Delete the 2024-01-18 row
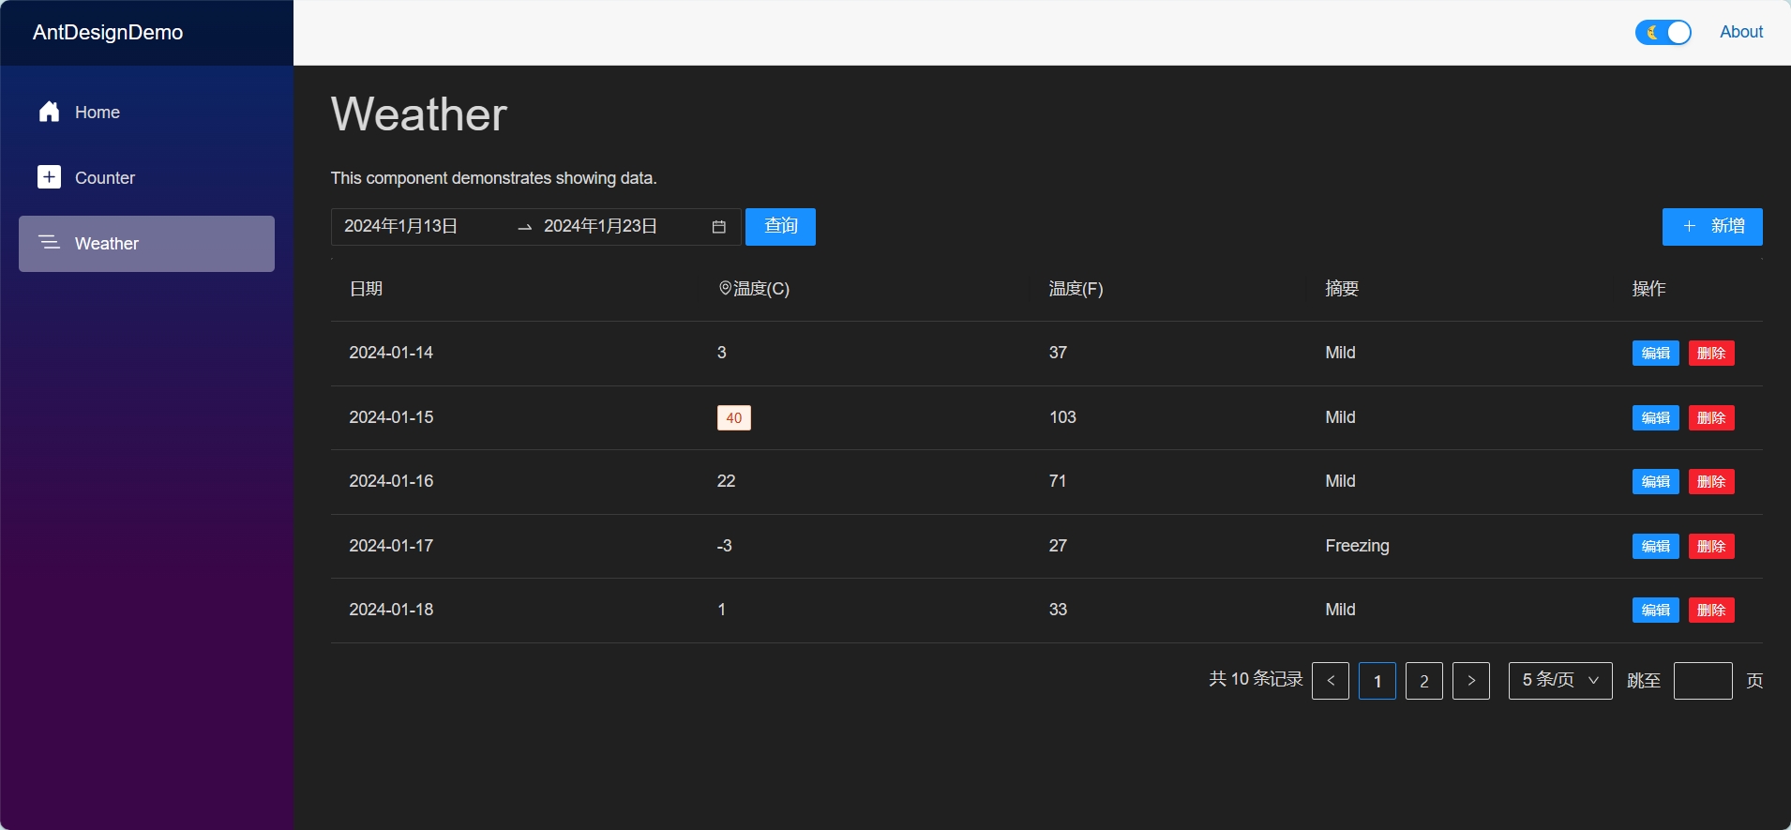1791x830 pixels. [1711, 611]
